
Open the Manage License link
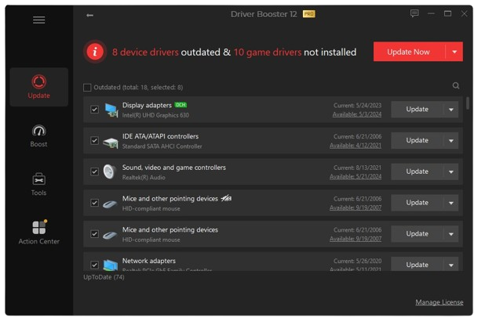click(x=440, y=302)
